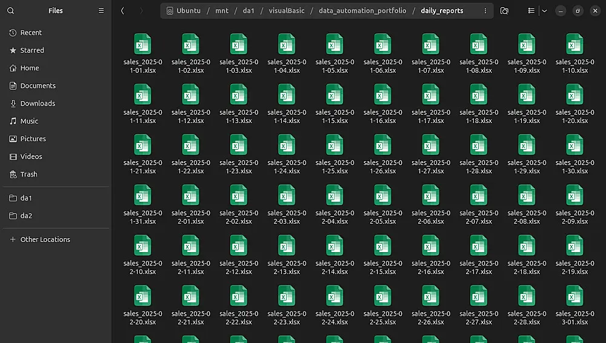Open Music in the sidebar
This screenshot has height=343, width=606.
tap(56, 121)
